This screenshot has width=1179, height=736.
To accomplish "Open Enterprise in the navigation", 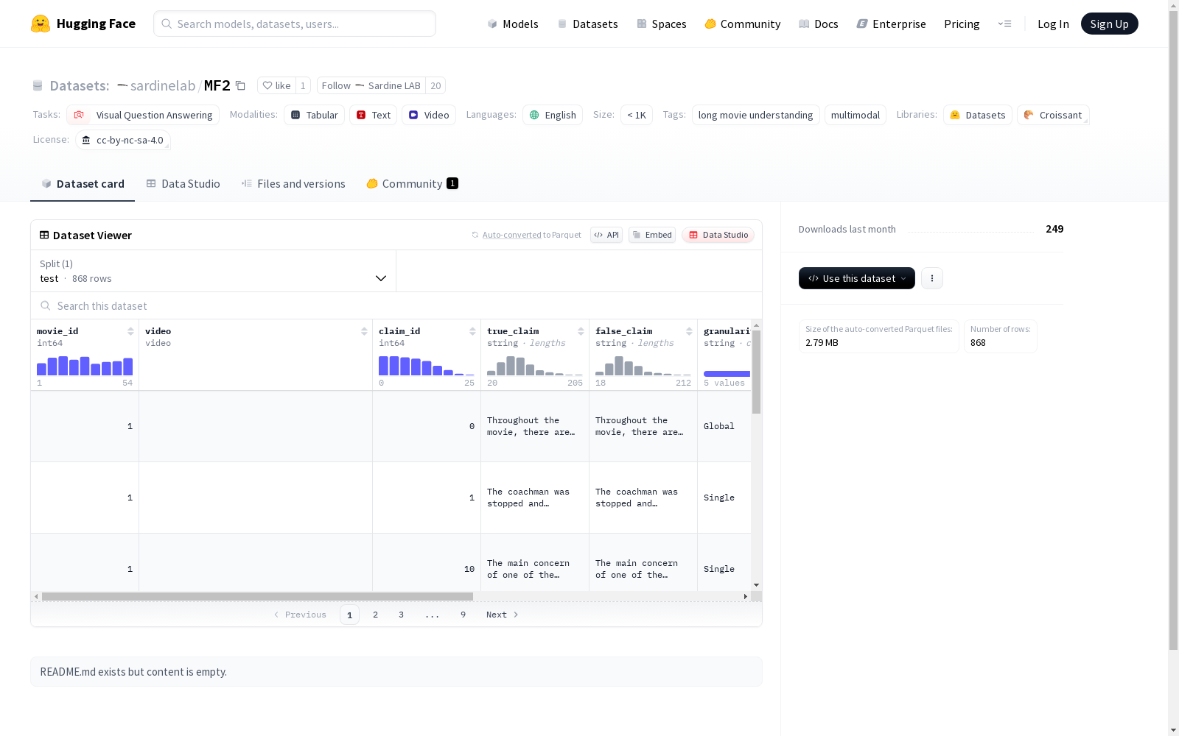I will tap(892, 24).
